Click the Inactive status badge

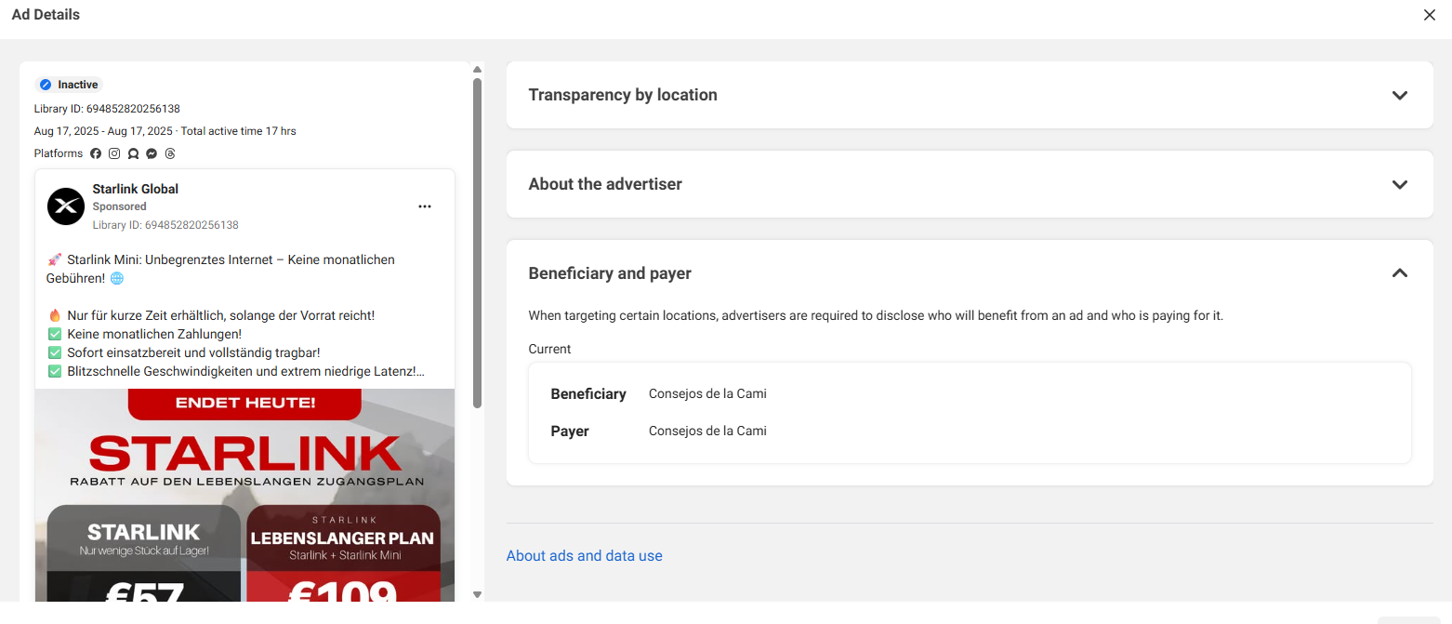[x=68, y=85]
